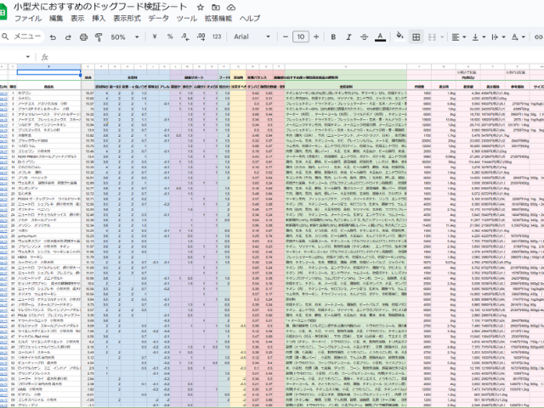The height and width of the screenshot is (408, 544).
Task: Expand the name box dropdown arrow
Action: click(28, 57)
